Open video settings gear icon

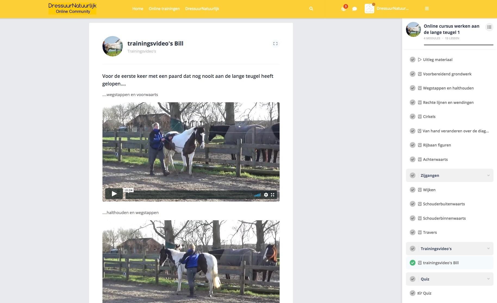coord(266,195)
